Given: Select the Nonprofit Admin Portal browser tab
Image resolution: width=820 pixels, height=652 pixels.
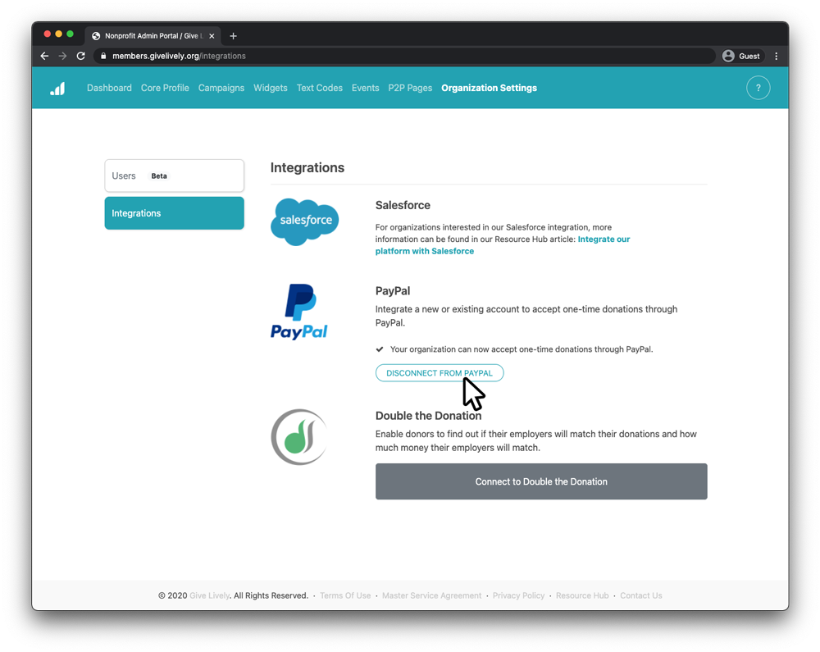Looking at the screenshot, I should tap(153, 36).
